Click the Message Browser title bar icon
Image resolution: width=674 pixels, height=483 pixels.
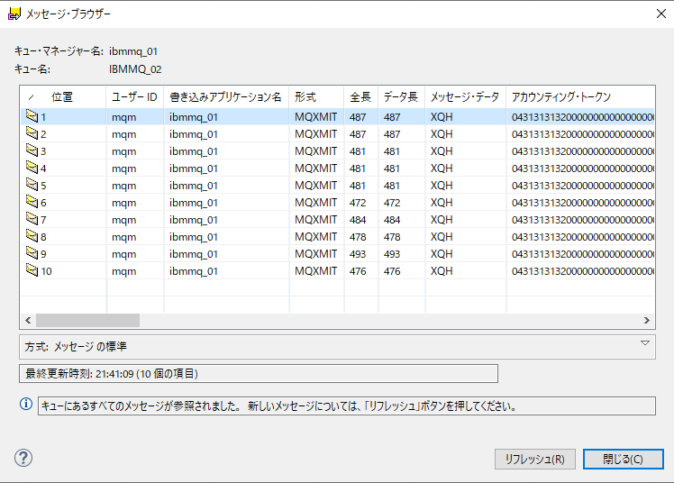click(x=14, y=14)
